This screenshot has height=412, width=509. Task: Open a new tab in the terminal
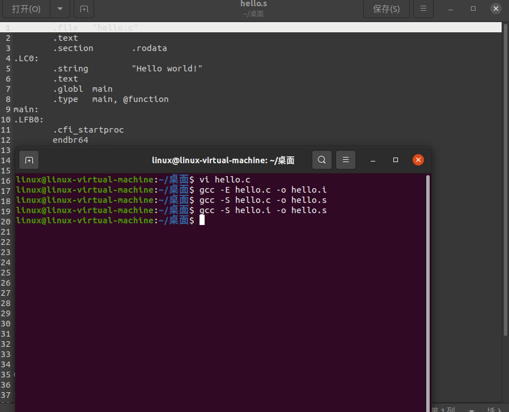tap(28, 160)
